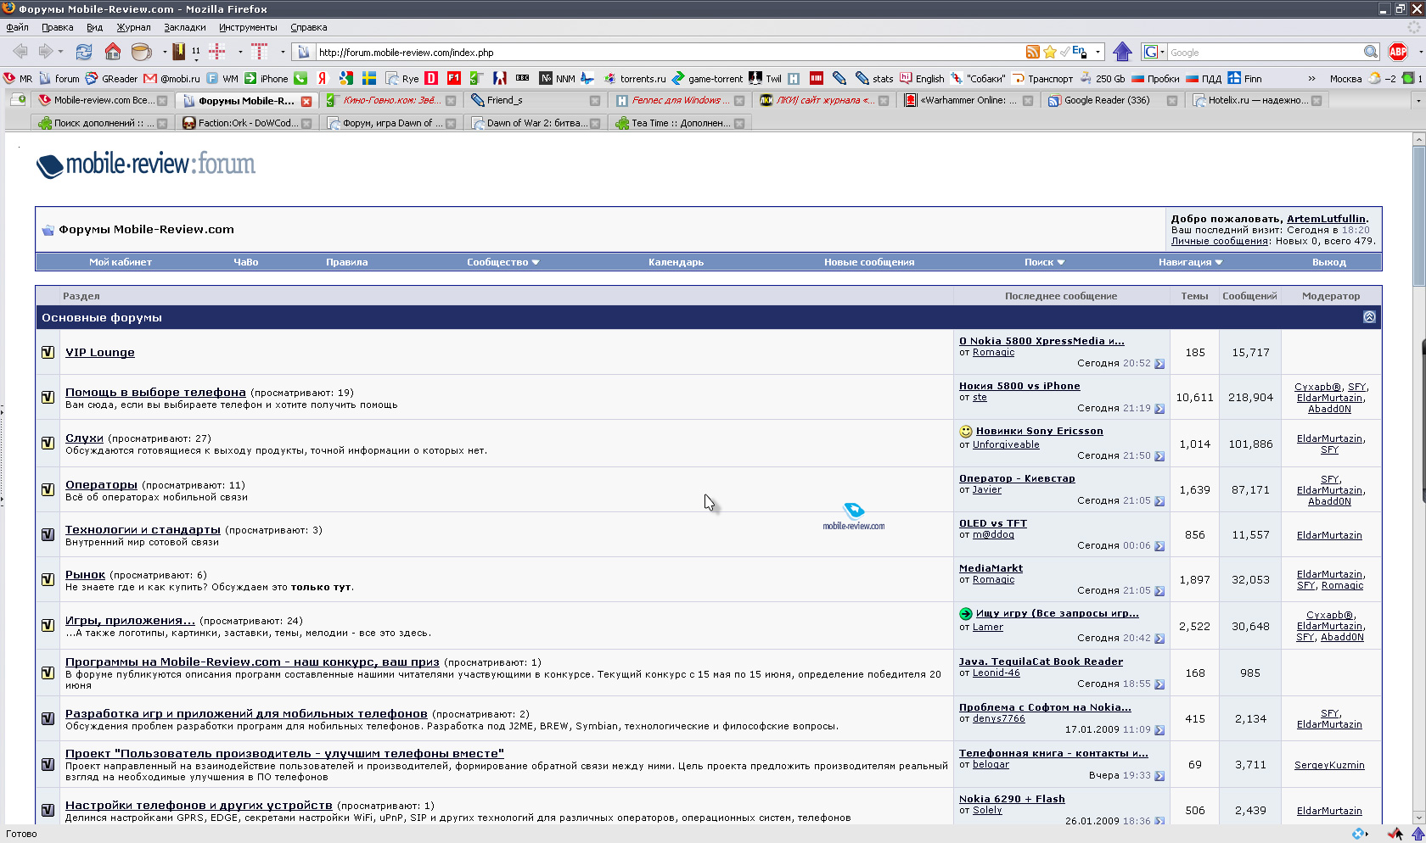Open the 250 Gb bookmark
Viewport: 1426px width, 843px height.
(x=1102, y=78)
